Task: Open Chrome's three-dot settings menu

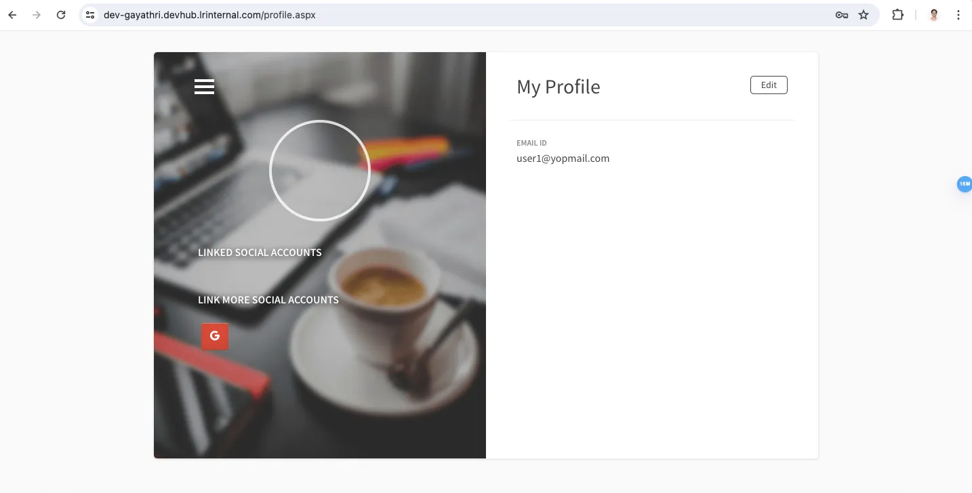Action: click(958, 14)
